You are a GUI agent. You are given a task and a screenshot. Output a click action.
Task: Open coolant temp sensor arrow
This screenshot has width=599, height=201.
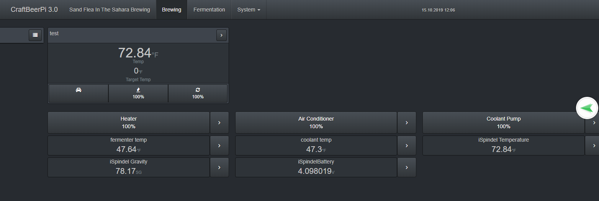click(407, 145)
